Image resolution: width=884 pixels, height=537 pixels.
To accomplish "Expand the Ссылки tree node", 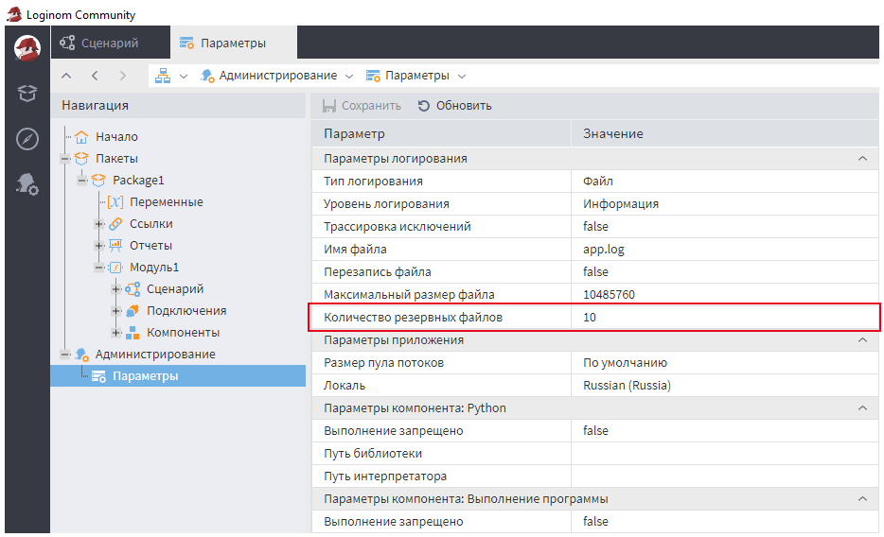I will pyautogui.click(x=99, y=224).
